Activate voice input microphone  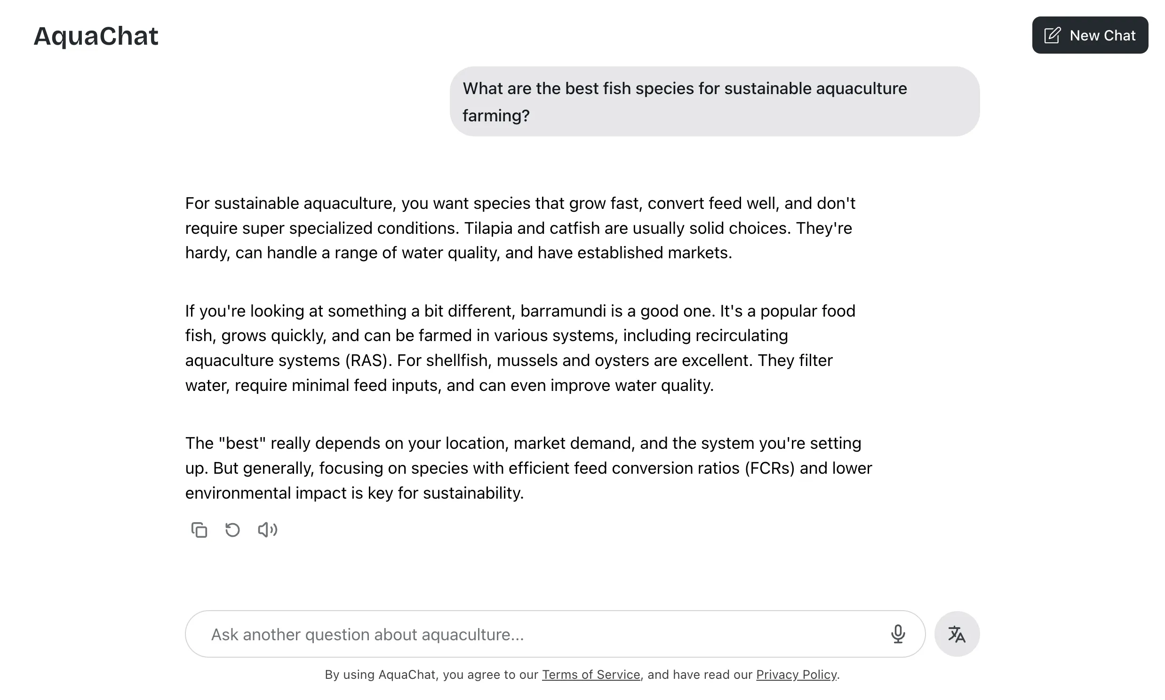(898, 634)
